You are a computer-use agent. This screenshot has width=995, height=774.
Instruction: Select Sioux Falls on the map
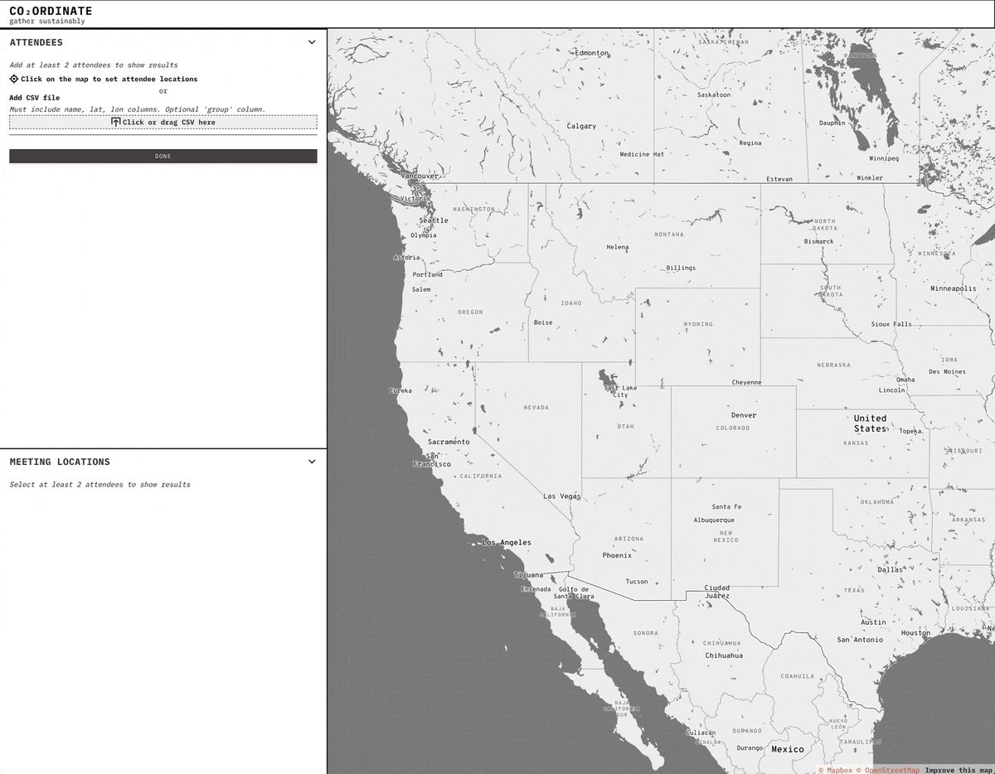[x=891, y=324]
